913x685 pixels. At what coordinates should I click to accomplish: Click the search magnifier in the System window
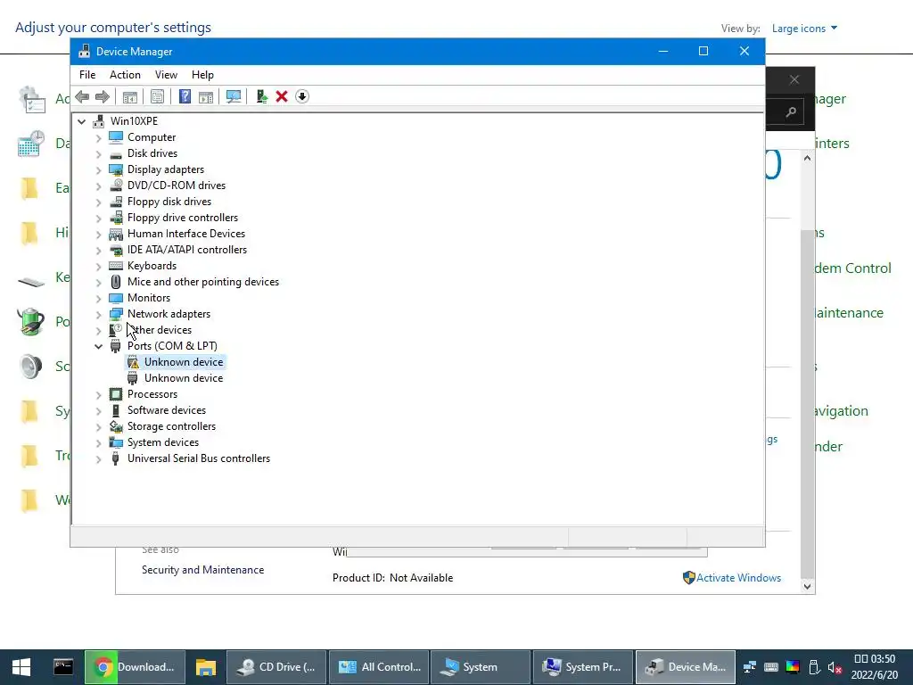791,111
